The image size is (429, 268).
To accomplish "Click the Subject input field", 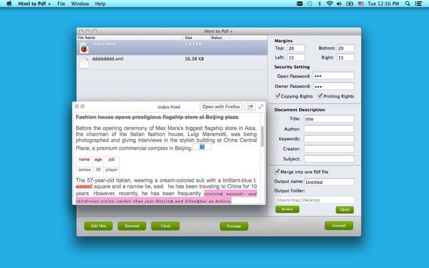I will click(x=329, y=159).
